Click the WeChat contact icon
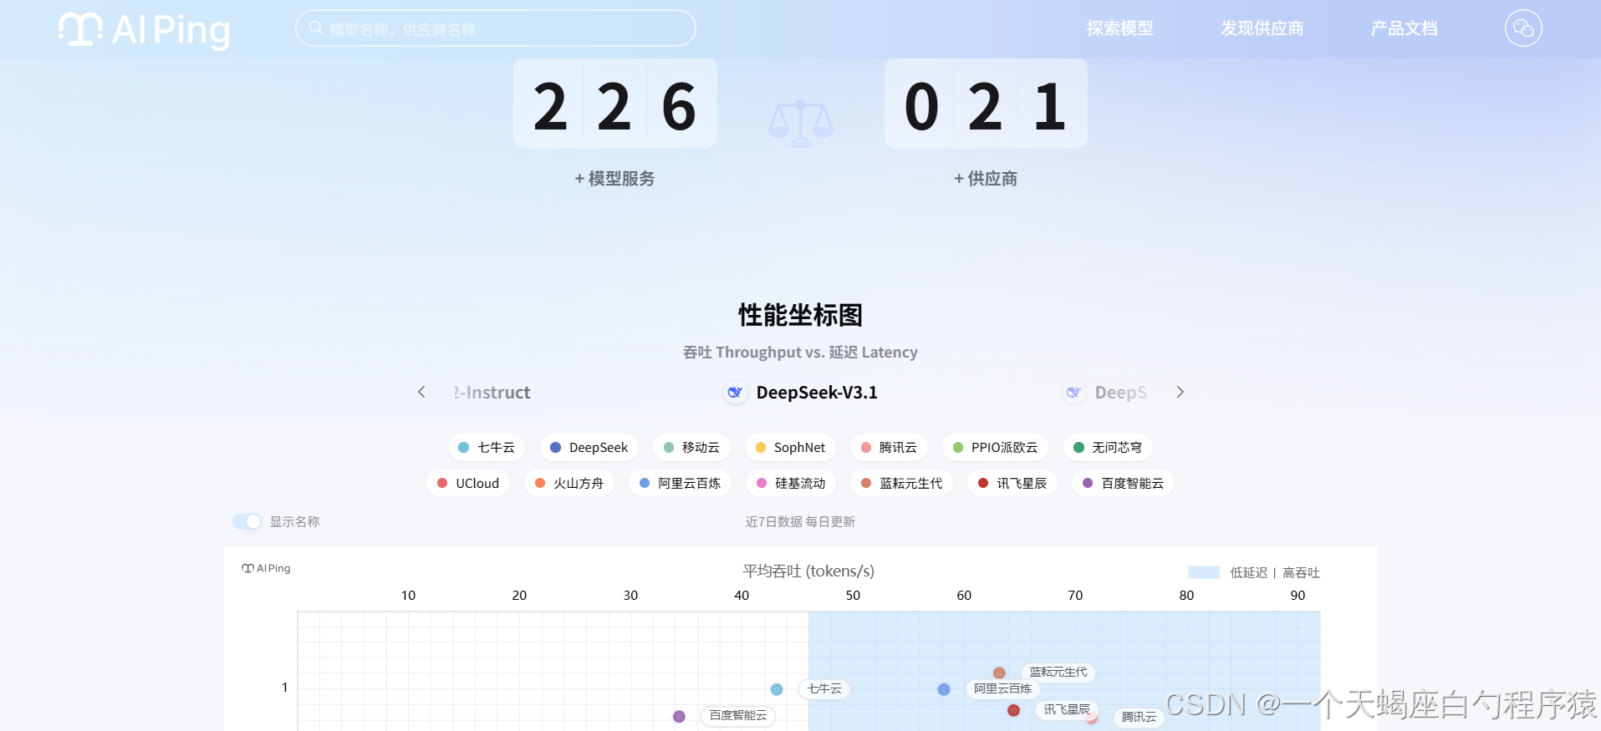This screenshot has width=1601, height=731. [x=1523, y=28]
